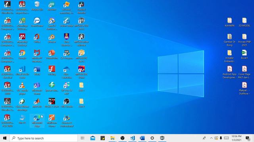The width and height of the screenshot is (254, 142).
Task: Select the Office desktop shortcut
Action: 37,38
